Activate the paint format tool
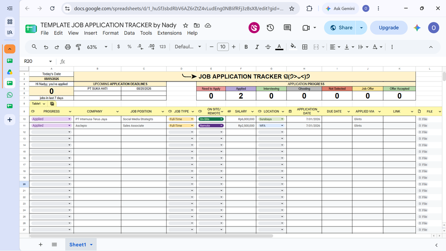 (78, 47)
